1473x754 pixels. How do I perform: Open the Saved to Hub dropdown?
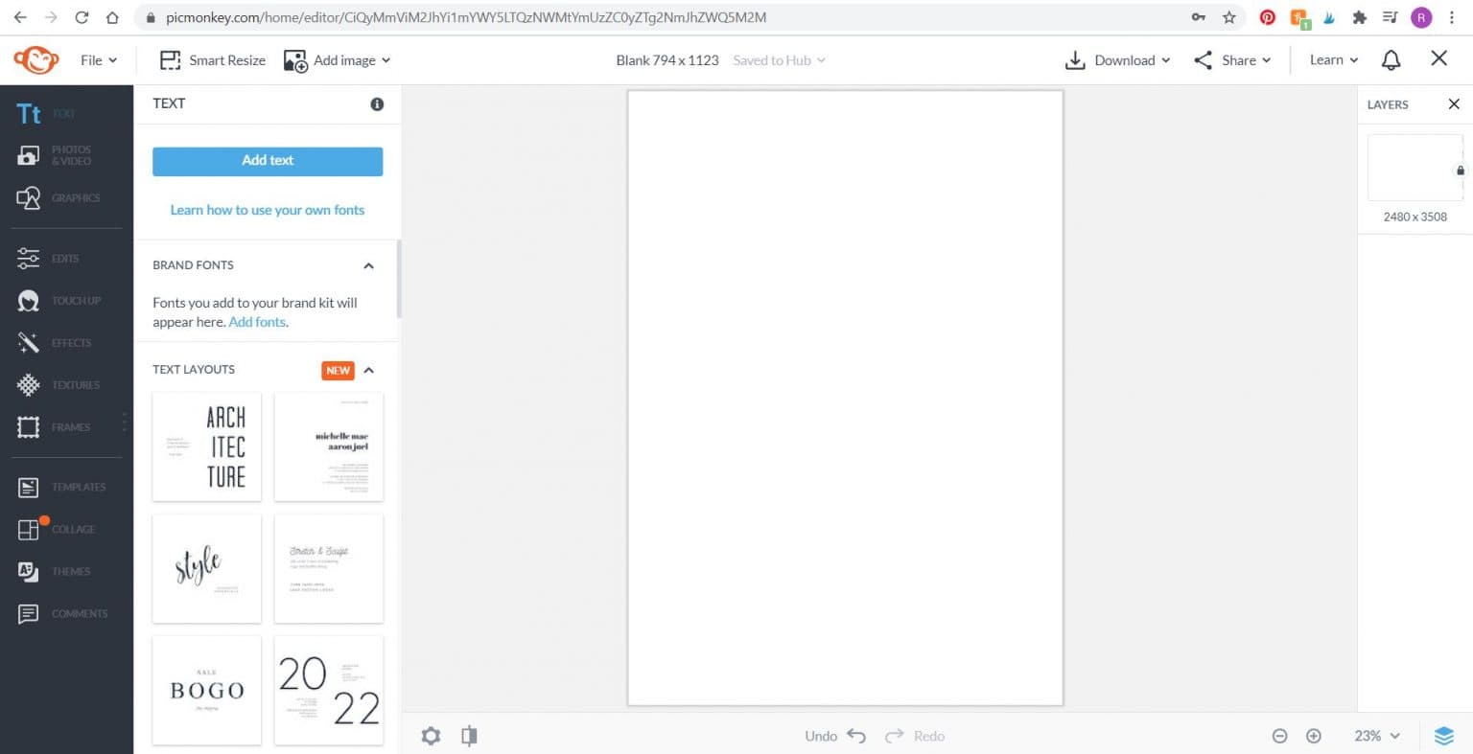(779, 60)
